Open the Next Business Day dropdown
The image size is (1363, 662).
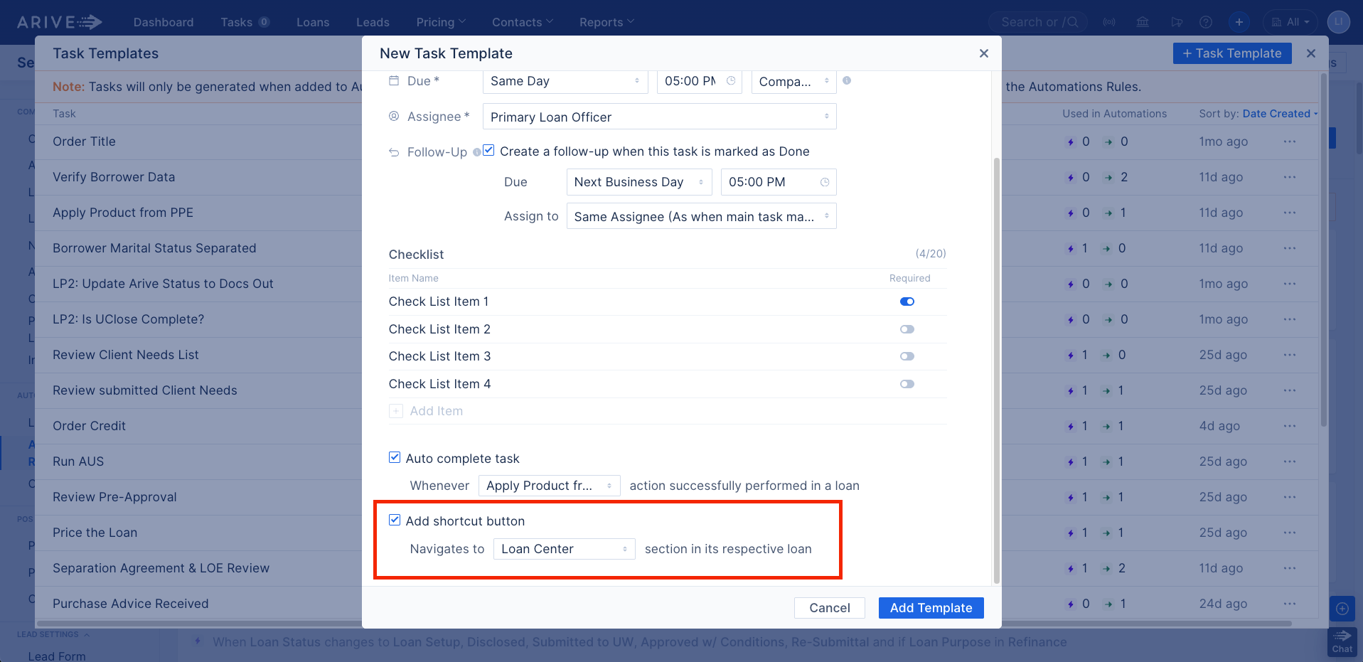click(638, 182)
